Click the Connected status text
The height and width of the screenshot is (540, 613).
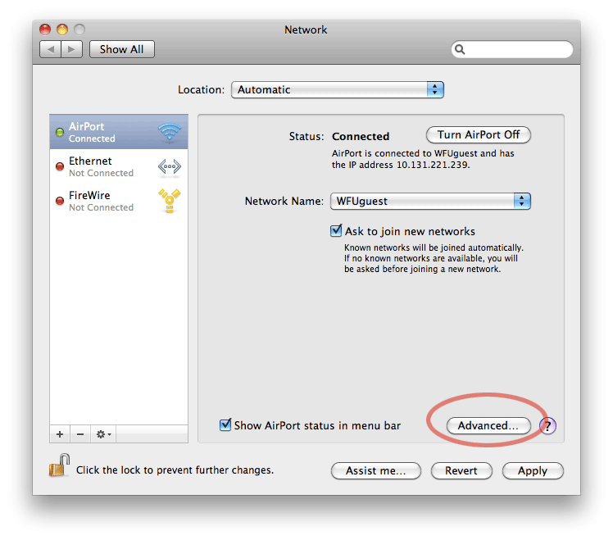pos(361,137)
